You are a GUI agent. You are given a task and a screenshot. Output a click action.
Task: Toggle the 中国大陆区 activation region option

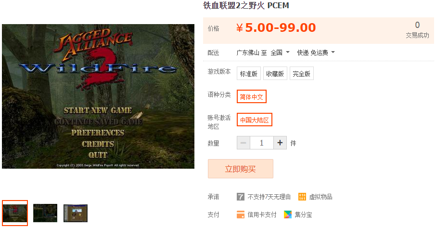tap(255, 120)
